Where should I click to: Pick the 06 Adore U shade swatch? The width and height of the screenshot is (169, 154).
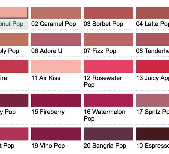click(56, 39)
